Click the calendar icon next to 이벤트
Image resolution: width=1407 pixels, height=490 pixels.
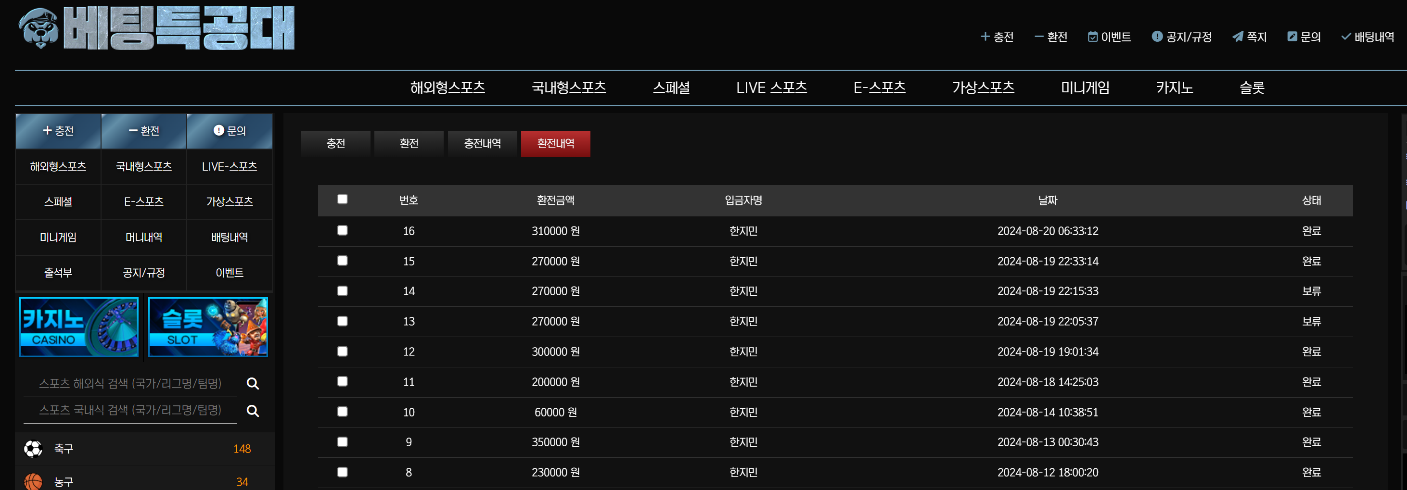(1092, 37)
